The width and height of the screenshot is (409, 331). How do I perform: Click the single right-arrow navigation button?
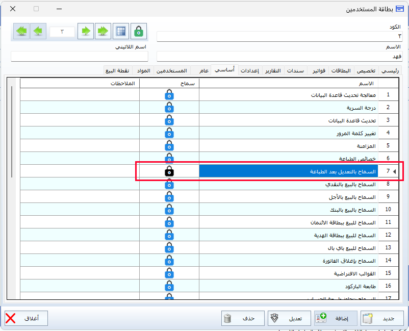(86, 31)
